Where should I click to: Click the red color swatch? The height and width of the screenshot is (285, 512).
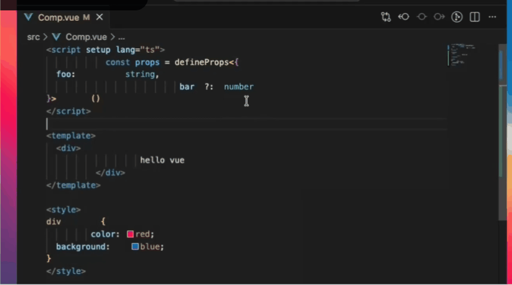point(130,234)
